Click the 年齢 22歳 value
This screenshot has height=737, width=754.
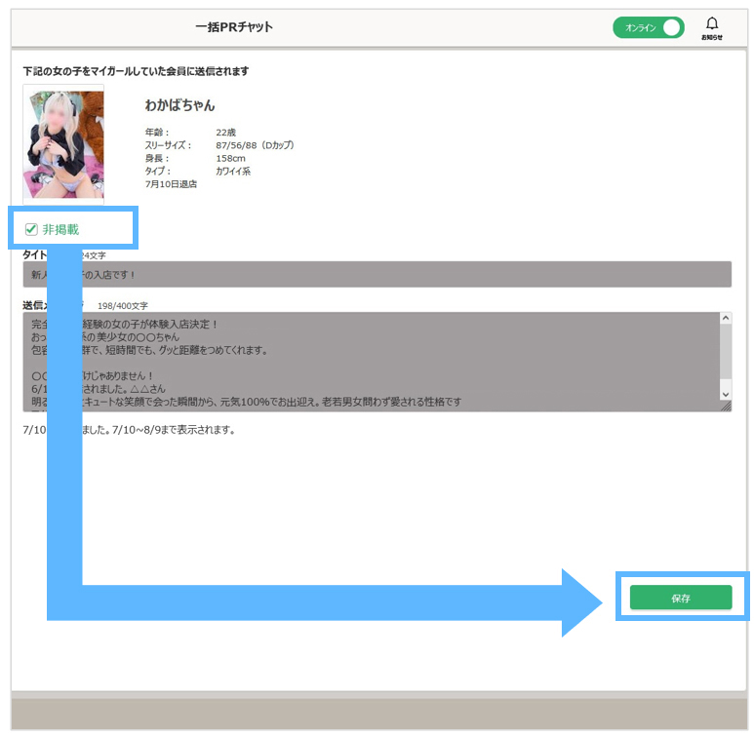[x=226, y=133]
